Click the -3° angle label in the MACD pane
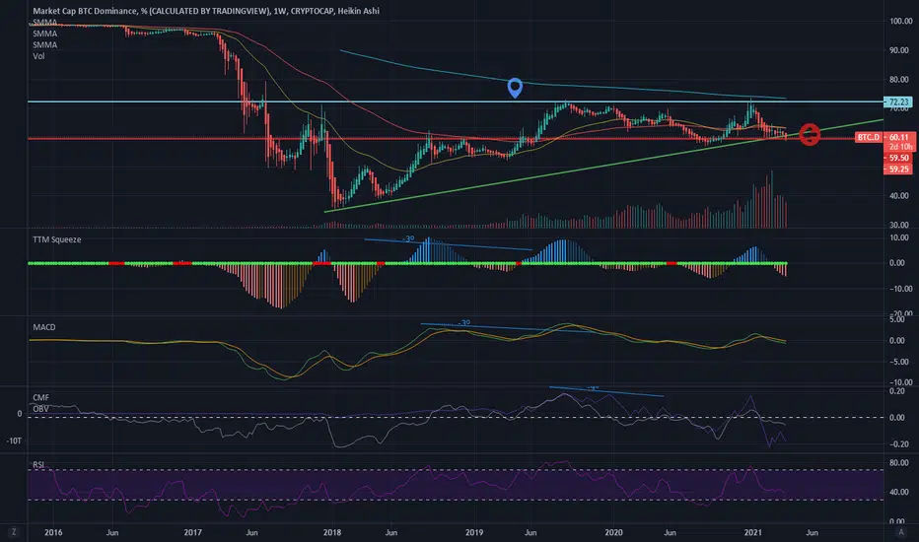This screenshot has height=542, width=919. tap(464, 323)
